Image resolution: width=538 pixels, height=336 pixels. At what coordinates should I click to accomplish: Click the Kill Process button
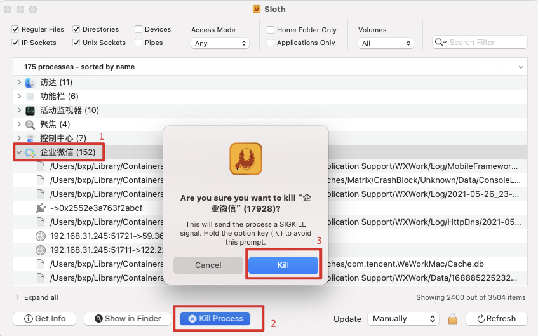(215, 319)
